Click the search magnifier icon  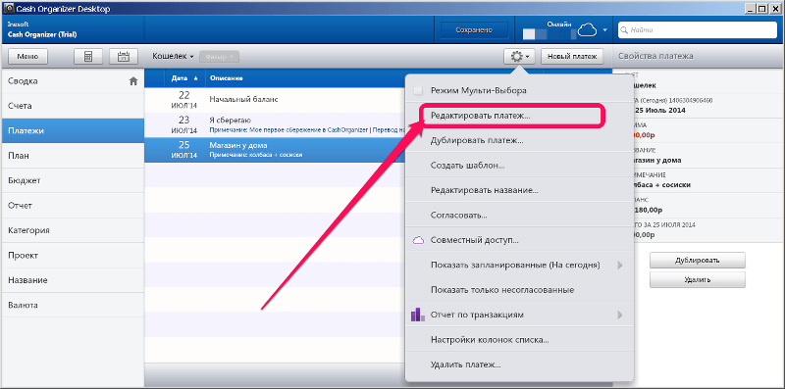pos(624,30)
